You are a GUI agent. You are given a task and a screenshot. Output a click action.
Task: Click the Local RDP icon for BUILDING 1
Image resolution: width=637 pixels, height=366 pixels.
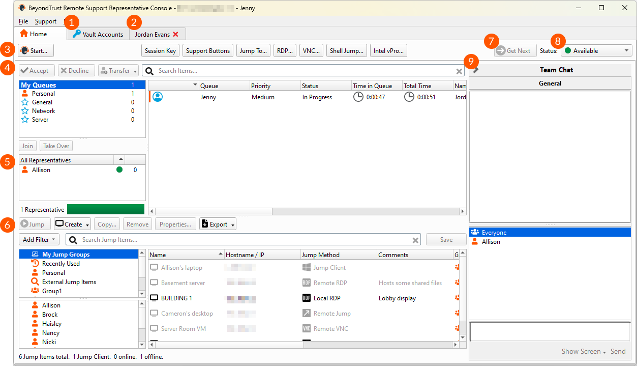pos(306,298)
